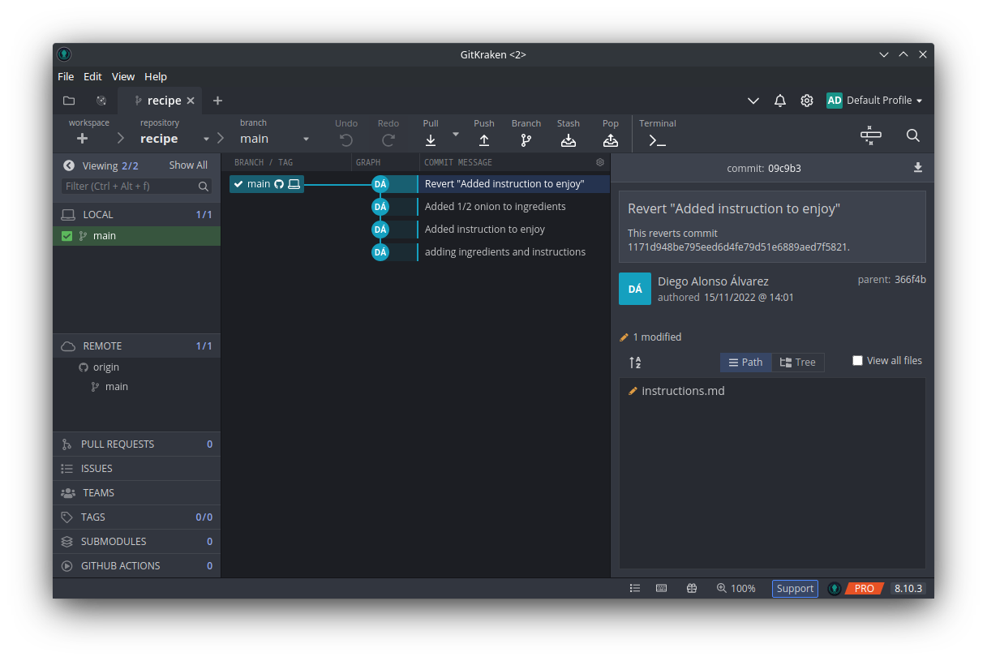Open the Edit menu
This screenshot has height=661, width=987.
click(93, 76)
